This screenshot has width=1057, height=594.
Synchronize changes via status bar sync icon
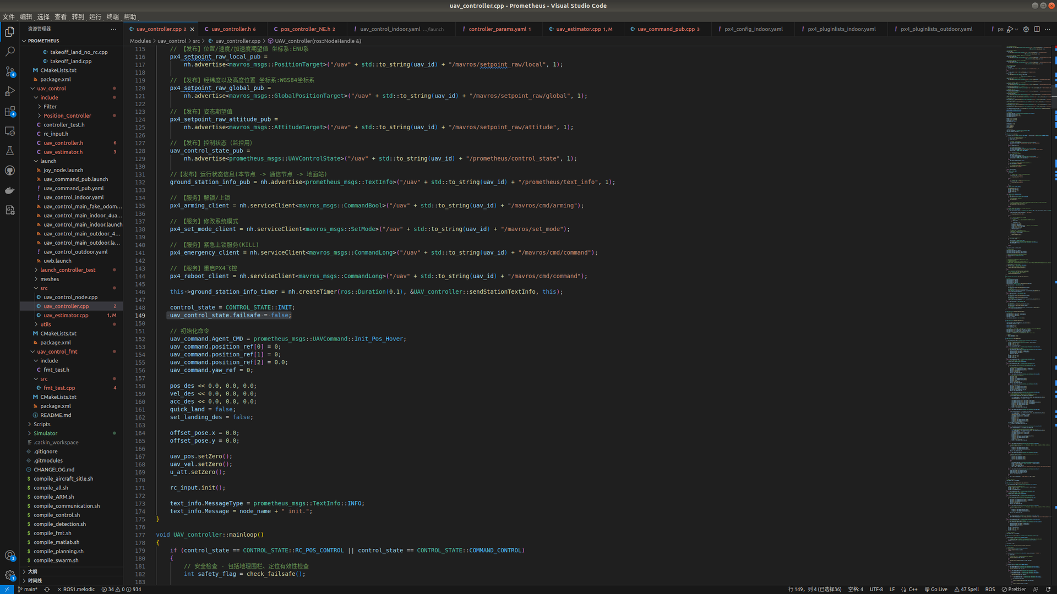click(47, 589)
